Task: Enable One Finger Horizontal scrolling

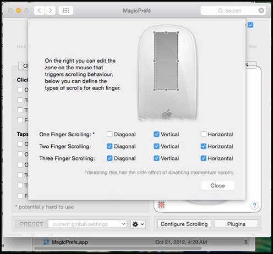Action: (203, 134)
